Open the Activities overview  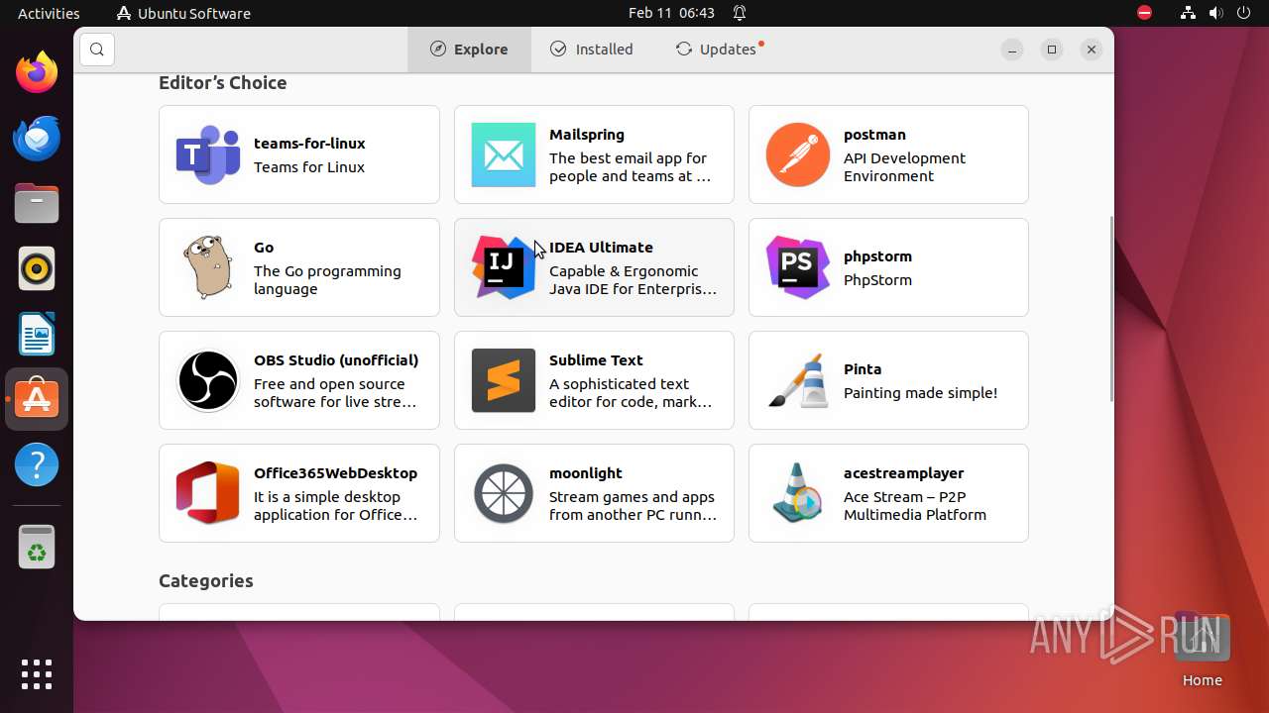tap(49, 13)
